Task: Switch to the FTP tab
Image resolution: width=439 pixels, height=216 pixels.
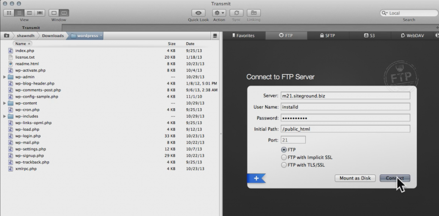Action: (286, 36)
